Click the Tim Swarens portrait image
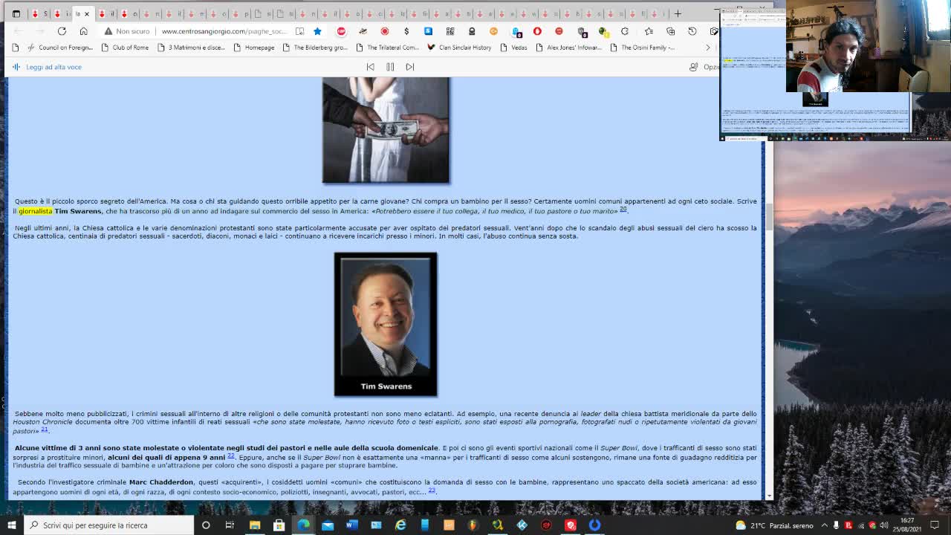Image resolution: width=951 pixels, height=535 pixels. pos(386,325)
